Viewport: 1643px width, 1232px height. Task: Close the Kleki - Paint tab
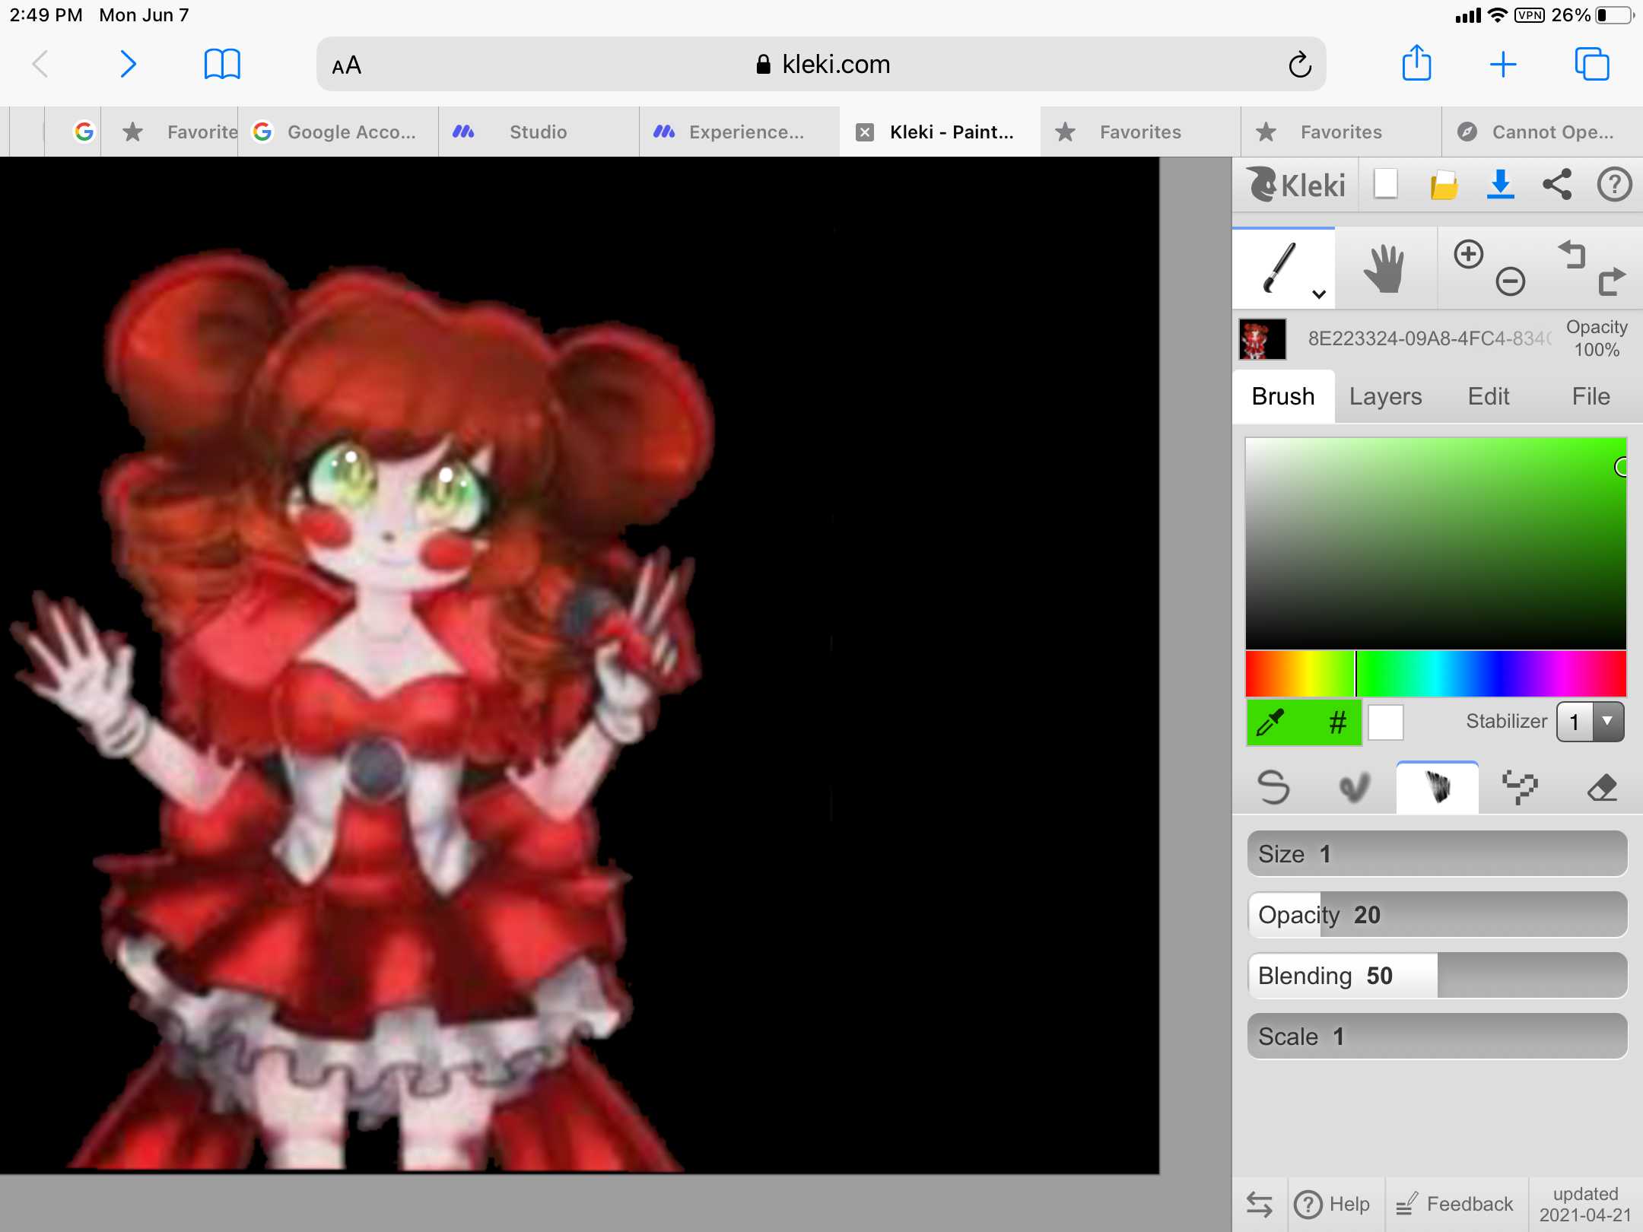coord(865,132)
